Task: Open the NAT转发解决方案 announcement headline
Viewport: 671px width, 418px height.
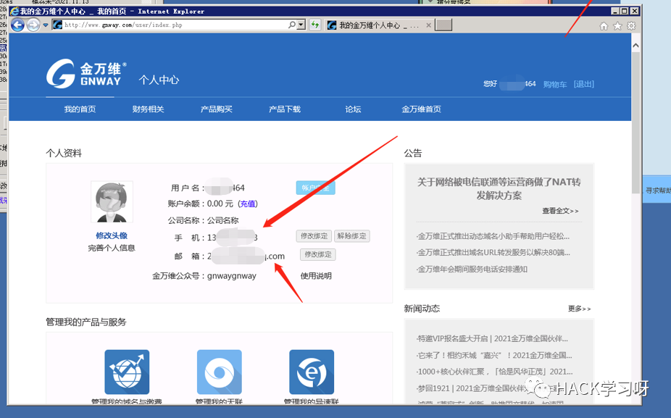Action: (499, 188)
